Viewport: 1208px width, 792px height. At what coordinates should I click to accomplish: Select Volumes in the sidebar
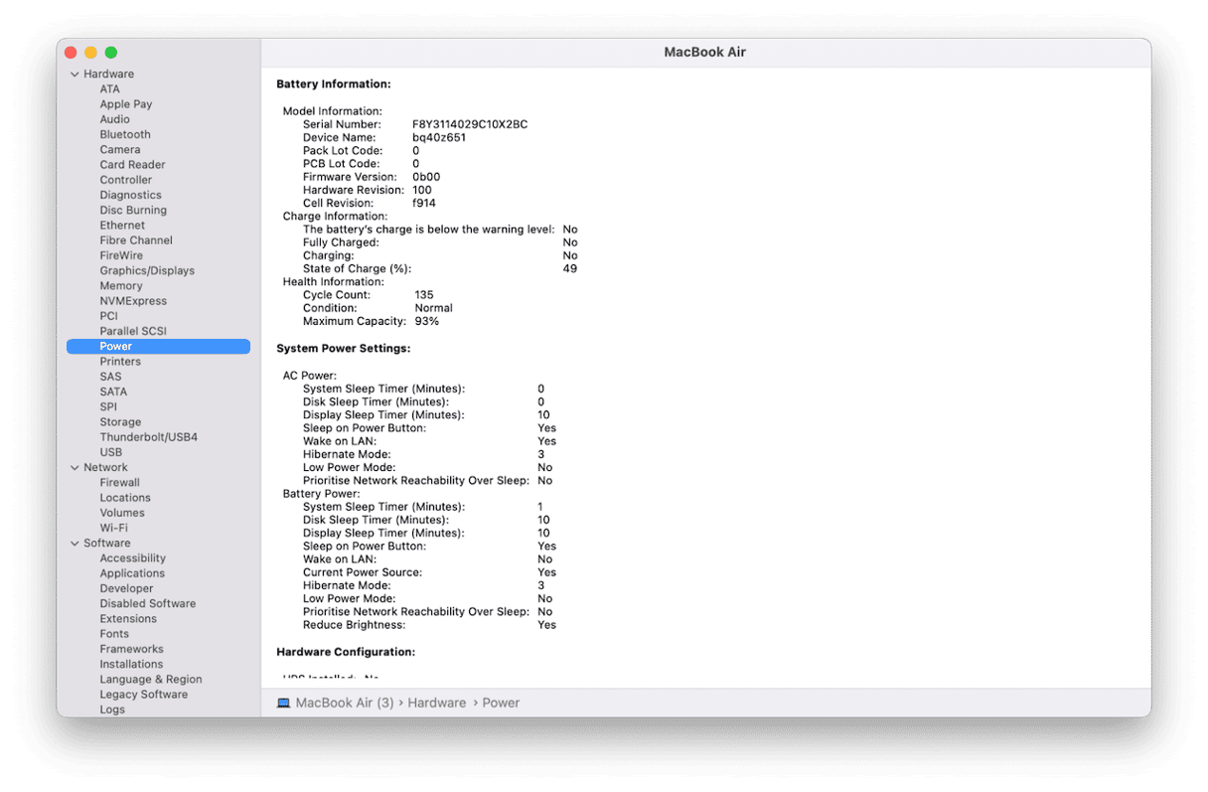point(122,513)
